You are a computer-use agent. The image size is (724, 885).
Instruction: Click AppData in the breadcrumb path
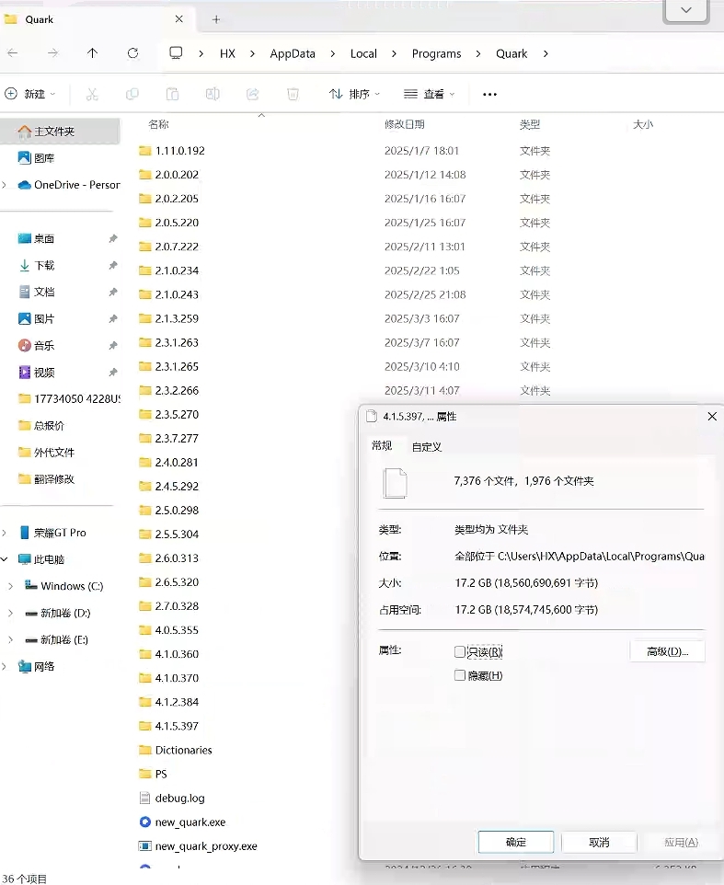(293, 53)
